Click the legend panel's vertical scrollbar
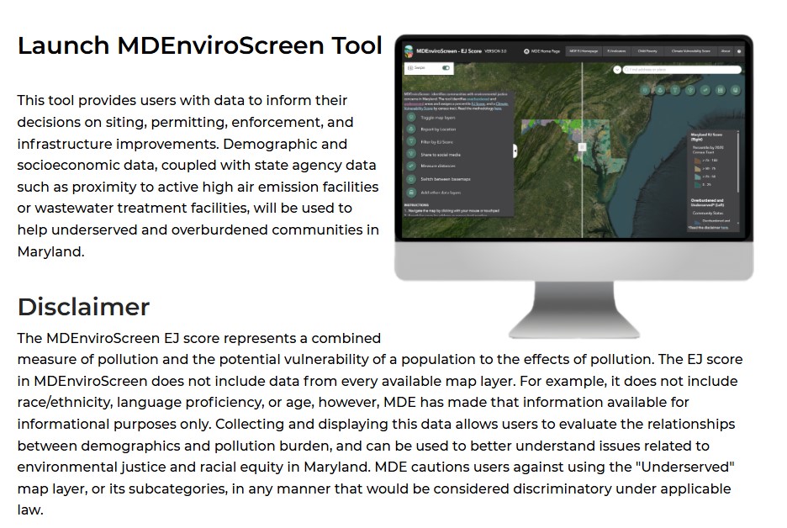Viewport: 787px width, 528px height. click(x=738, y=161)
